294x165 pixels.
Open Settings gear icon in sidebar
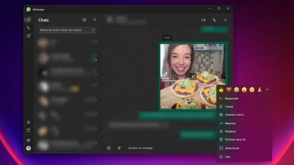coord(28,140)
